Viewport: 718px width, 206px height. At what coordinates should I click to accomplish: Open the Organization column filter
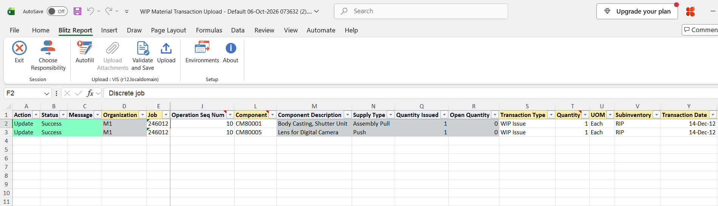(x=142, y=115)
